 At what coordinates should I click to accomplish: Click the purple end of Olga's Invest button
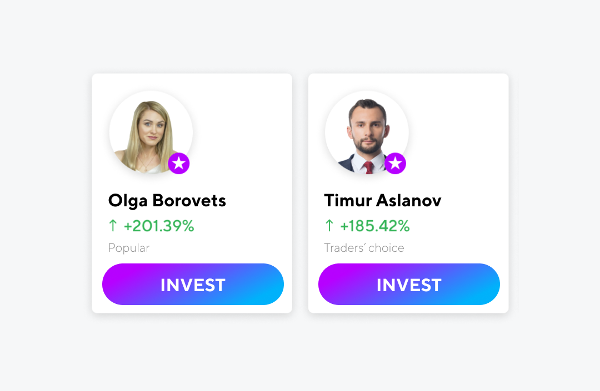122,284
